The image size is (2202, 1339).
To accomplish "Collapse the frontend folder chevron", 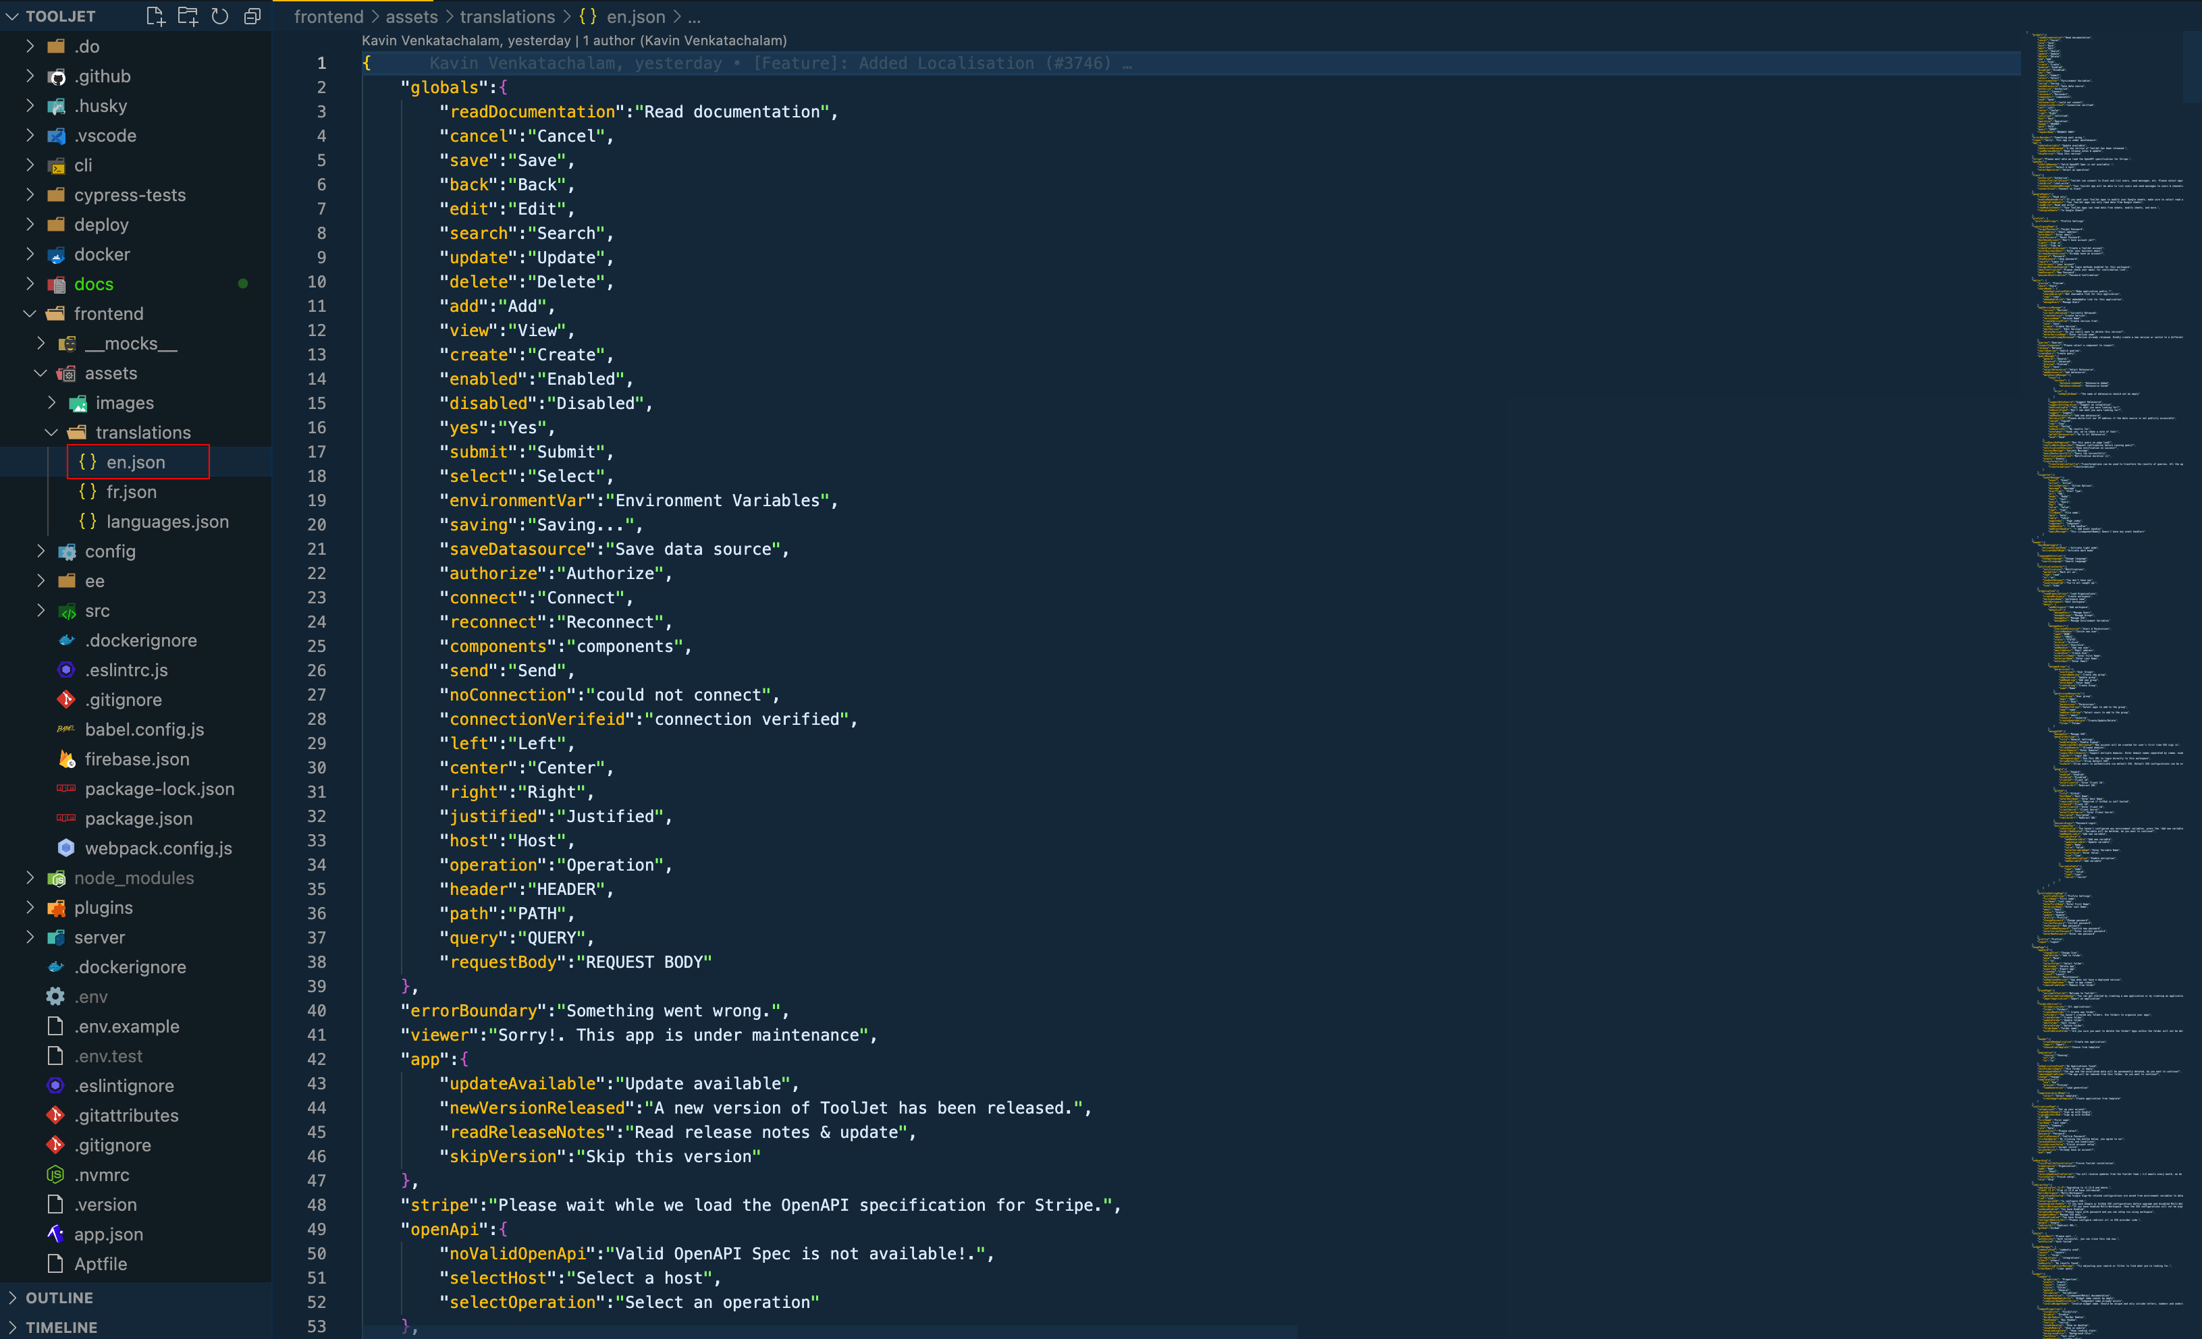I will (x=30, y=314).
